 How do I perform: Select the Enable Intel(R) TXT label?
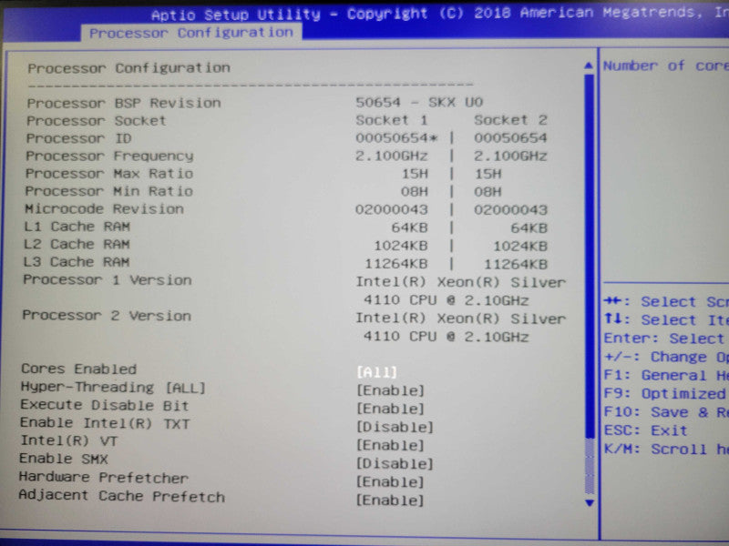105,423
